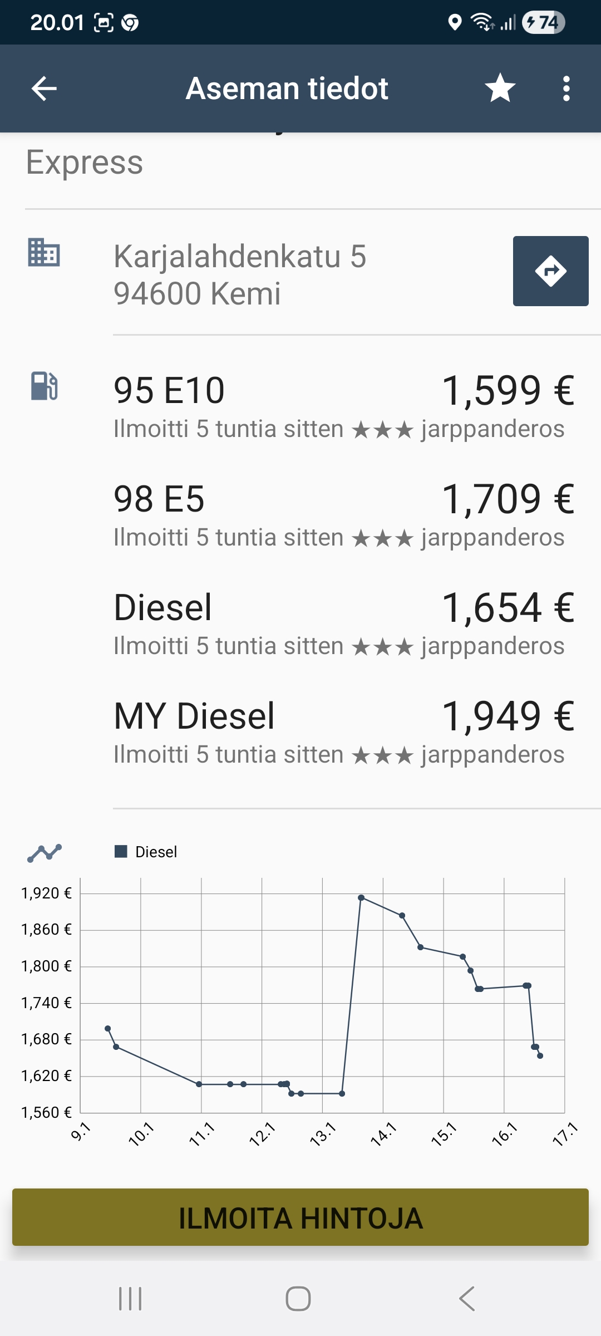Tap jarppanderos reporter under 95 E10

tap(492, 429)
